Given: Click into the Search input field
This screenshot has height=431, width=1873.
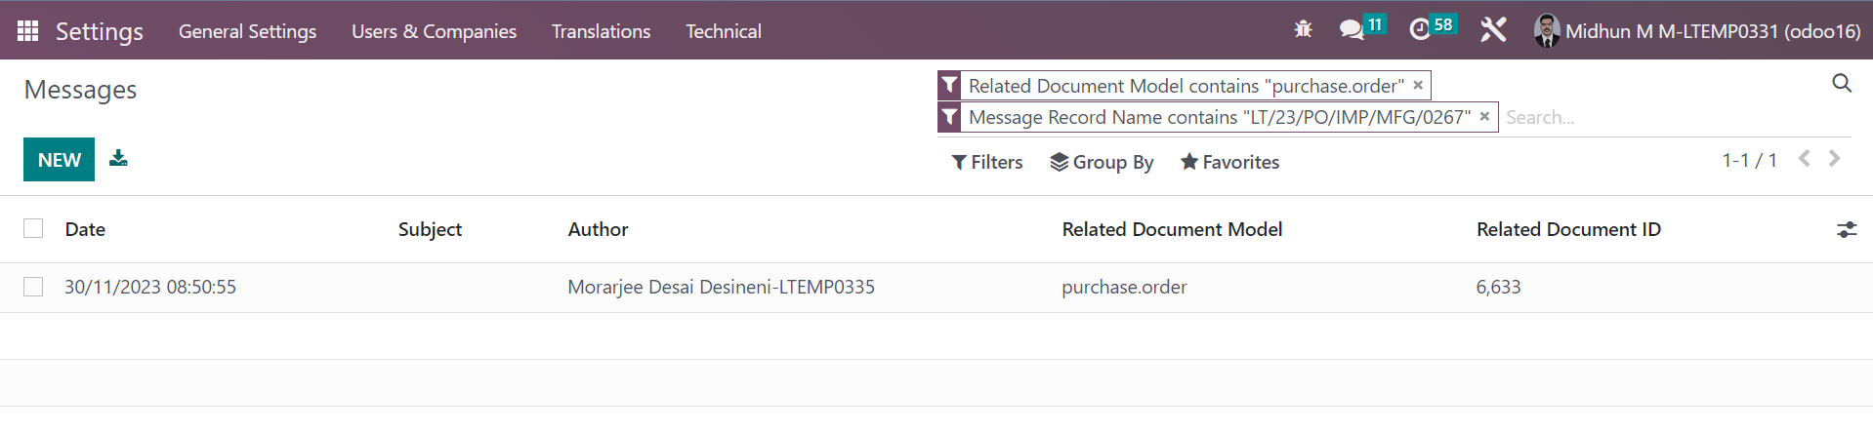Looking at the screenshot, I should point(1660,117).
